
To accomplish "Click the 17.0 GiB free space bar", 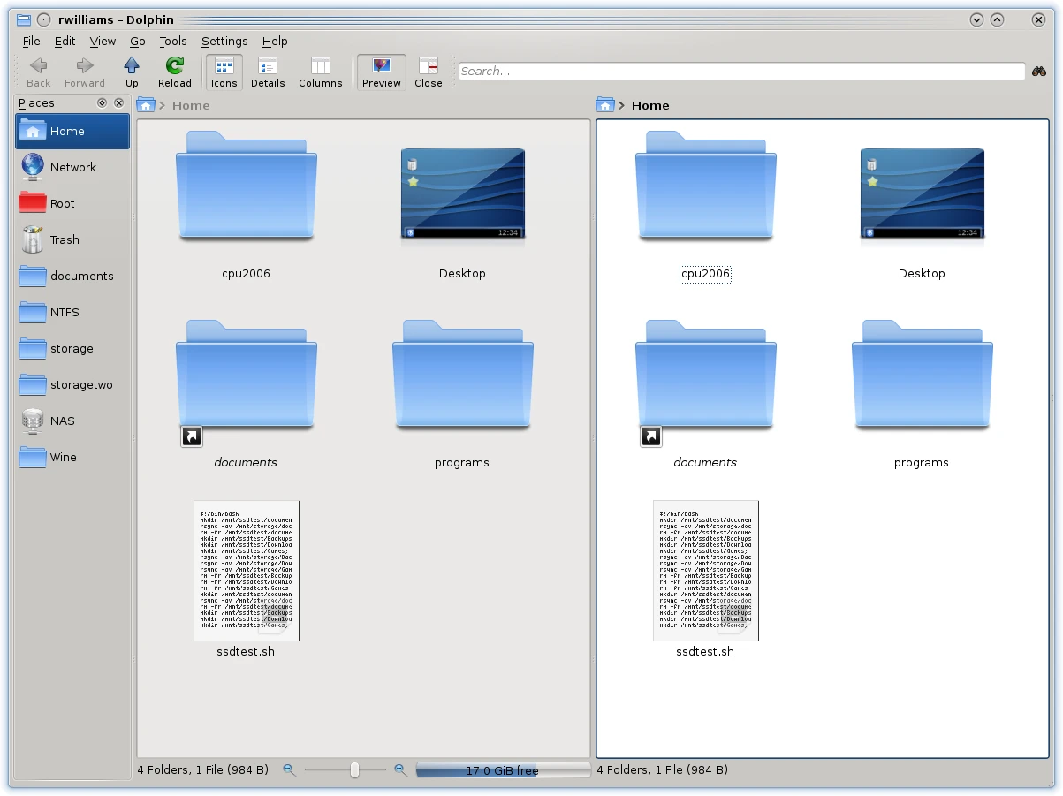I will (503, 770).
